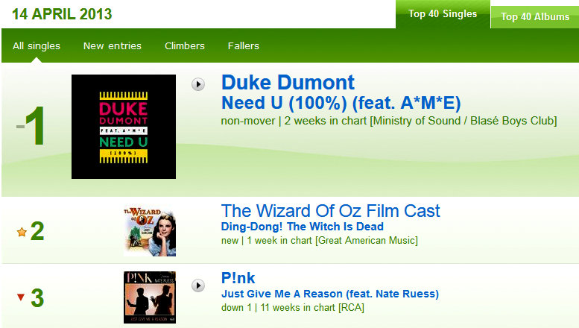
Task: Open the Duke Dumont artist link
Action: click(288, 82)
